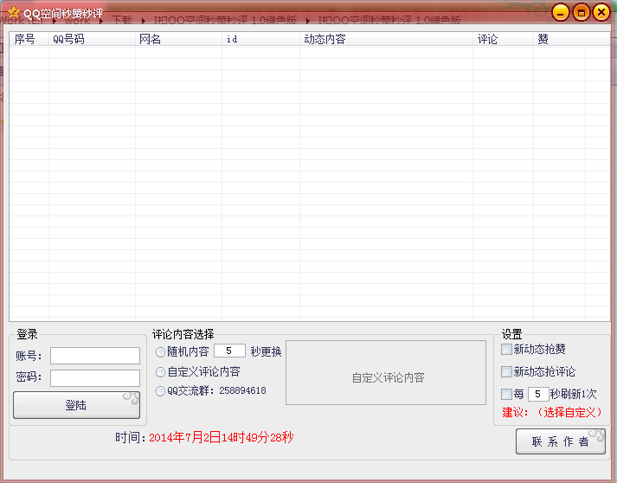
Task: Click the group number 258894618 text
Action: click(243, 390)
